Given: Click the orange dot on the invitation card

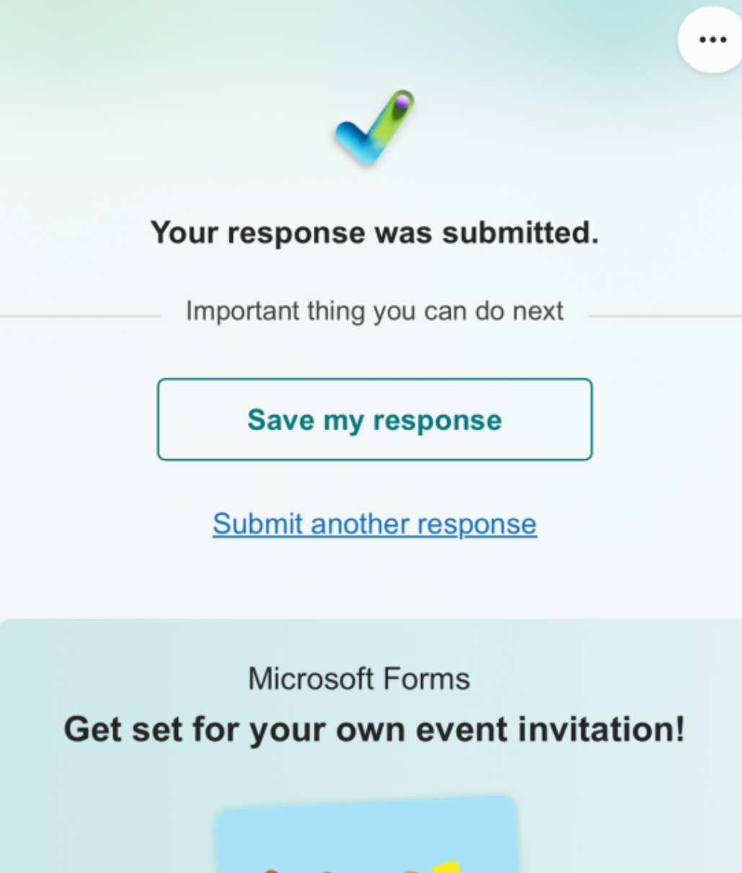Looking at the screenshot, I should (271, 870).
